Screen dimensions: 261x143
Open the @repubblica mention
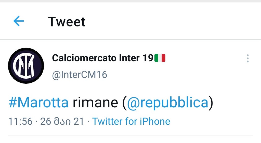coord(168,103)
